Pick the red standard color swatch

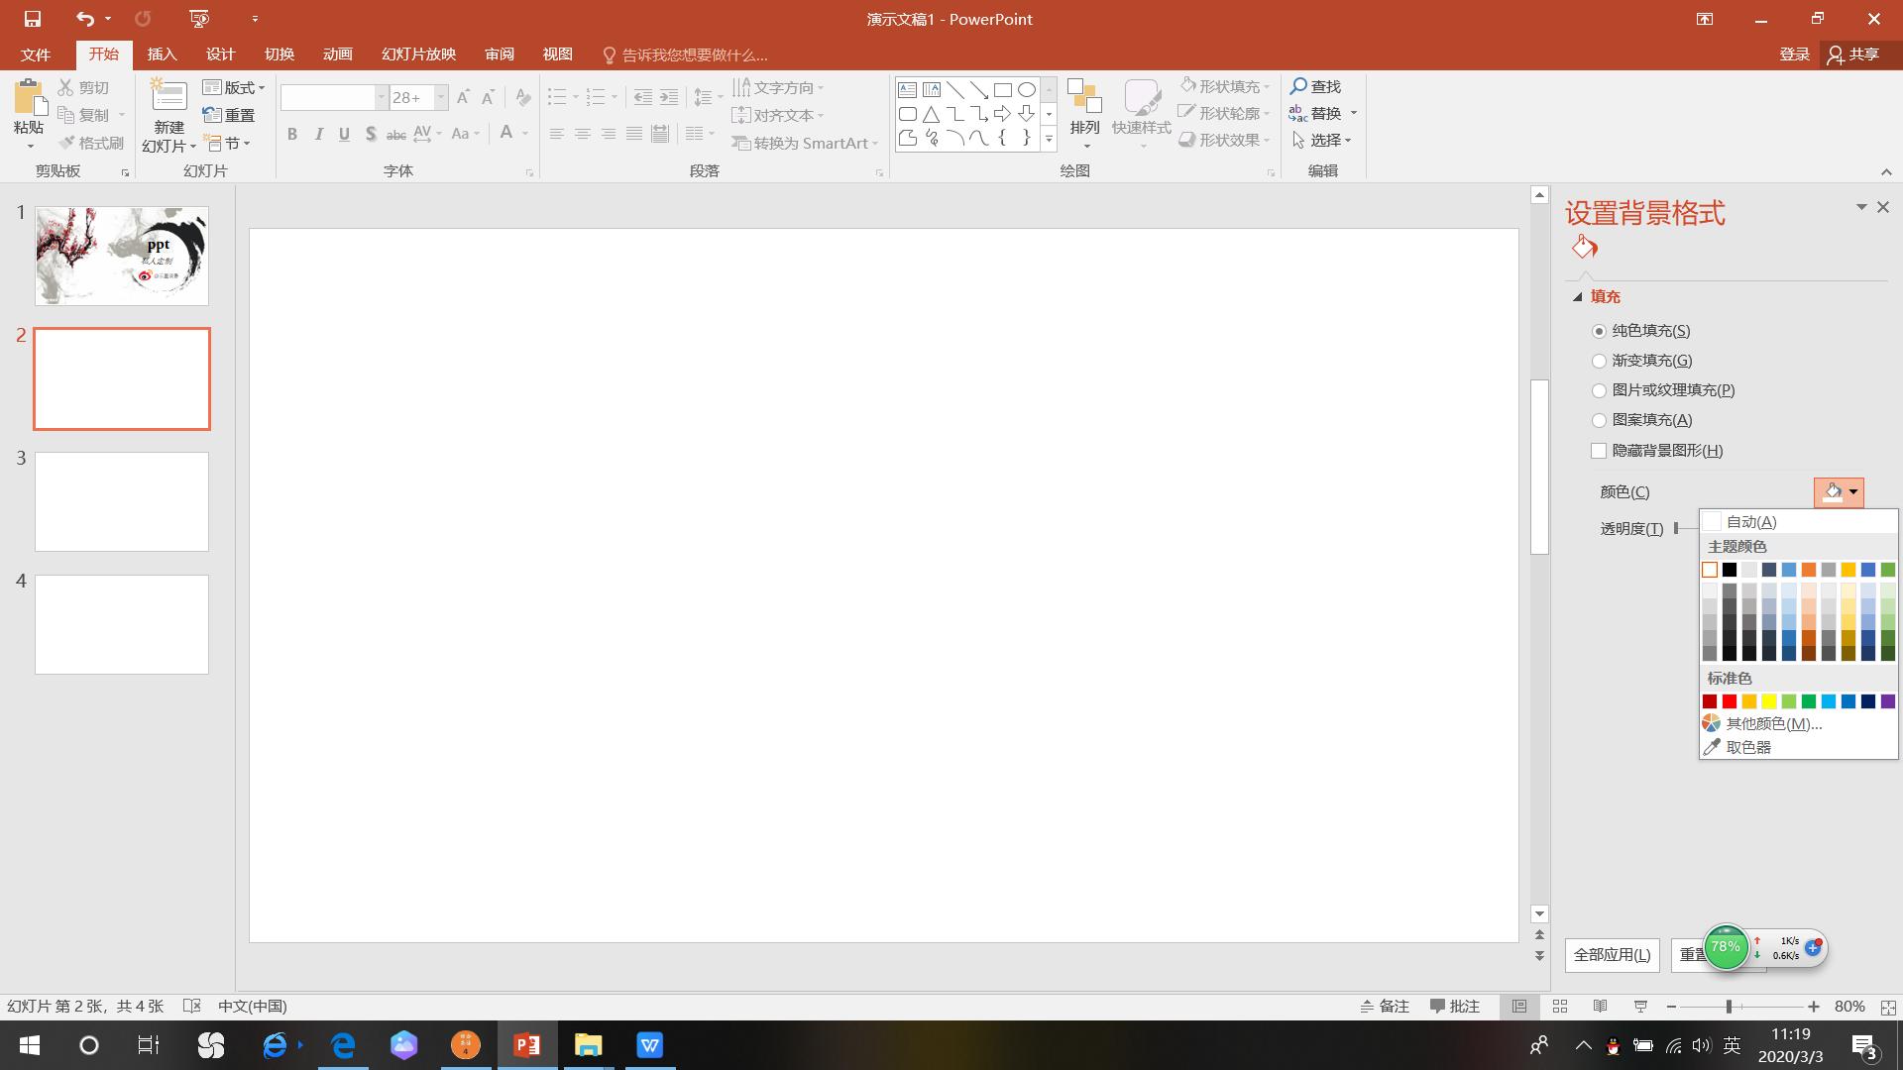click(x=1730, y=701)
